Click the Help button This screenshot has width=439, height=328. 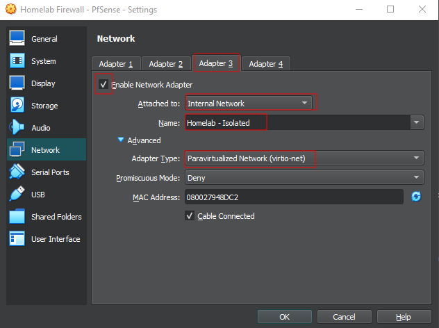point(404,317)
